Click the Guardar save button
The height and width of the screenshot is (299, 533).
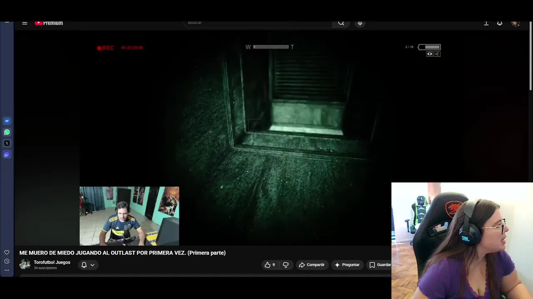(x=380, y=265)
